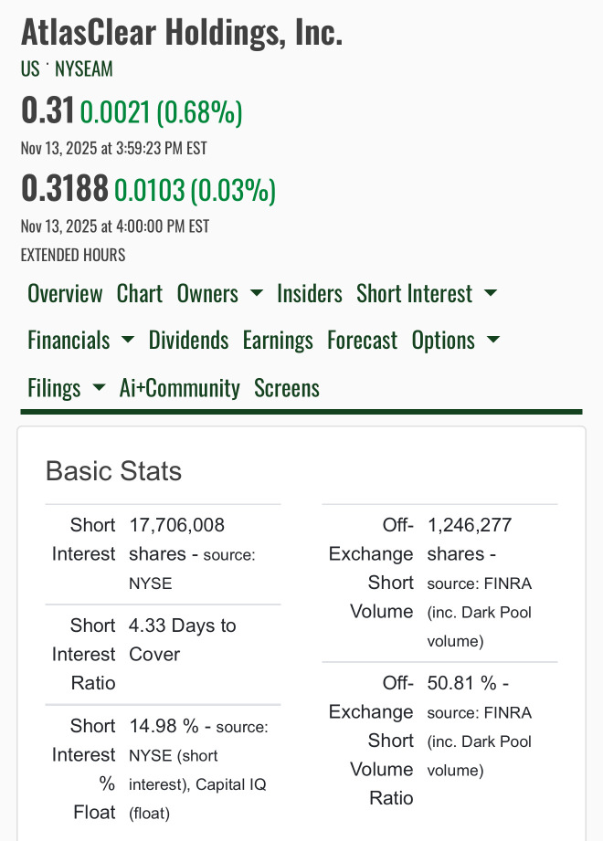
Task: Open the Ai+Community page
Action: [180, 388]
